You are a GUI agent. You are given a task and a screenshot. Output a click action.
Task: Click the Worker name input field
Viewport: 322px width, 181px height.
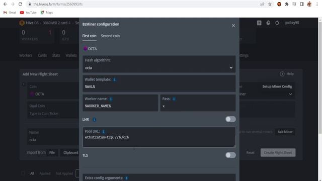(x=120, y=103)
